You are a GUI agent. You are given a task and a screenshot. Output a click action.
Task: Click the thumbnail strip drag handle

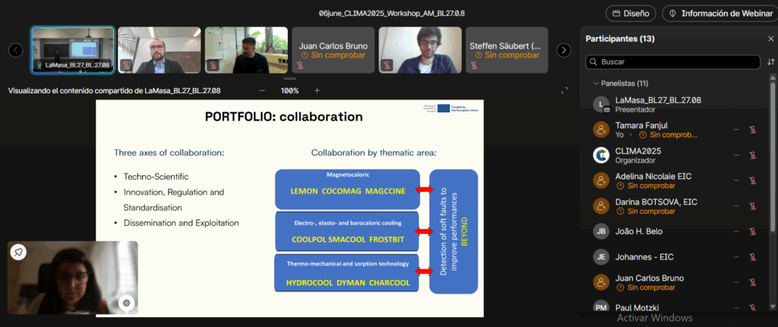tap(289, 78)
